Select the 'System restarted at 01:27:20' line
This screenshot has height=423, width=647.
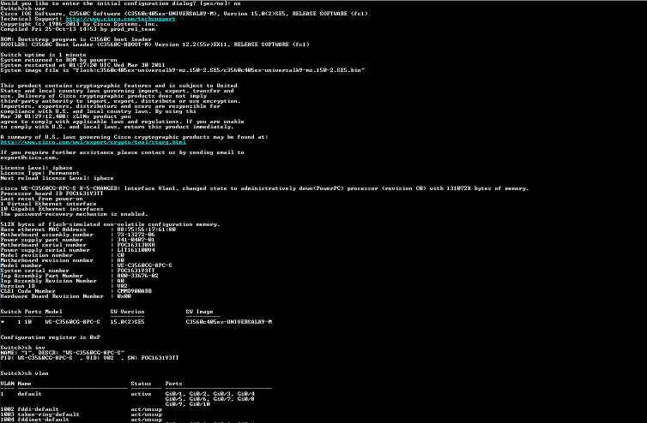(x=83, y=65)
